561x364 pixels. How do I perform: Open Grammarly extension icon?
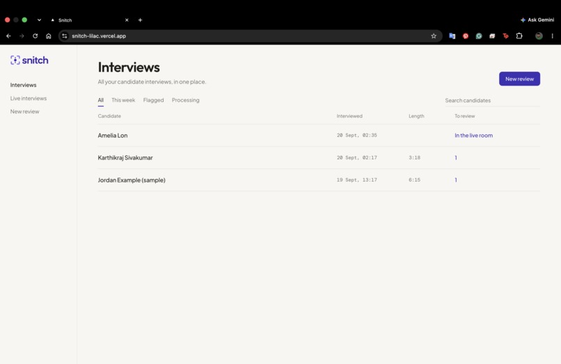pyautogui.click(x=479, y=35)
